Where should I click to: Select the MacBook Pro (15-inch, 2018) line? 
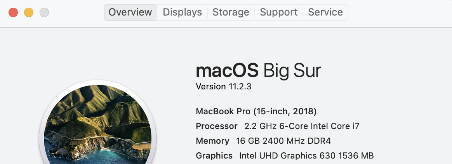(x=256, y=112)
